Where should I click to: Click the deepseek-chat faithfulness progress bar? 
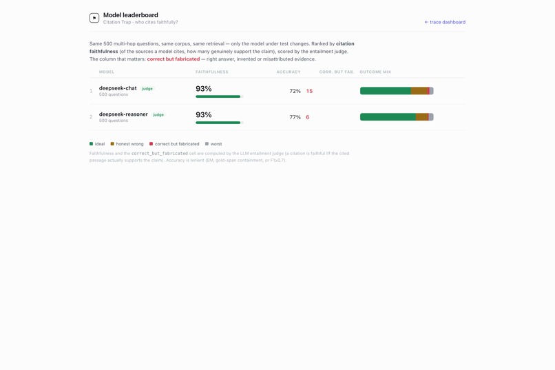tap(220, 96)
